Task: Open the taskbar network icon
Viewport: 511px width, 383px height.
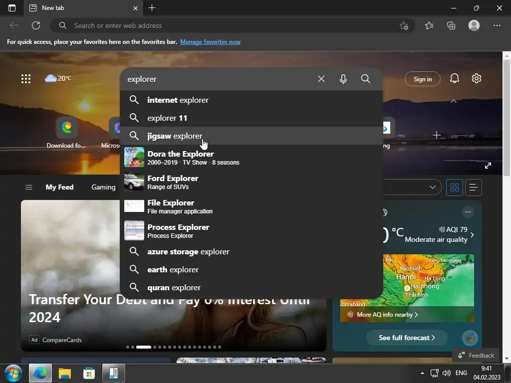Action: pos(435,373)
